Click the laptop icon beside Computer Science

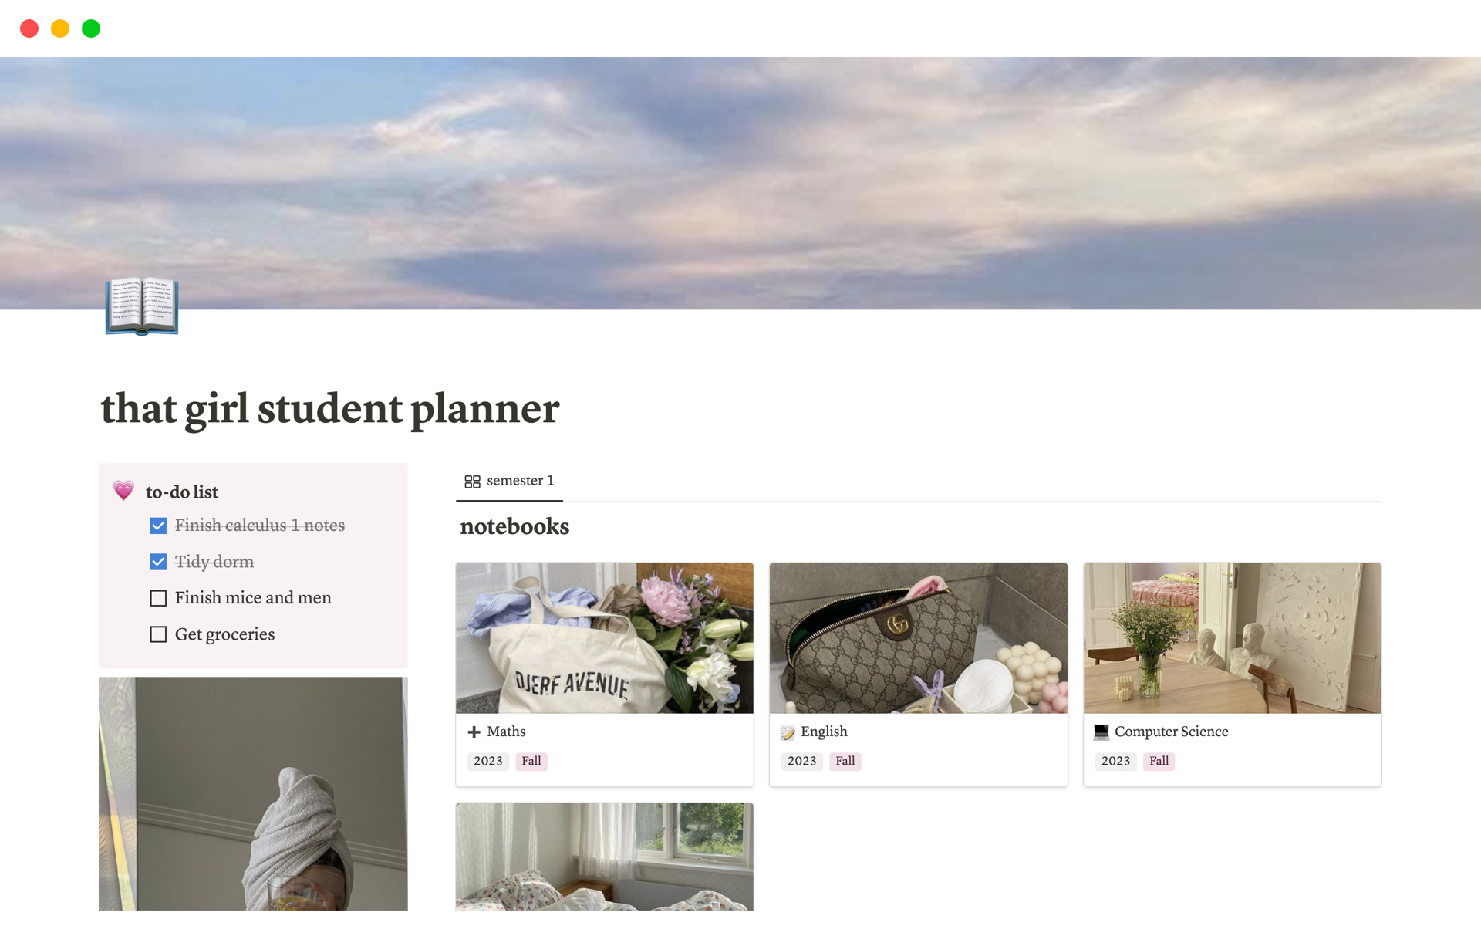(1101, 732)
